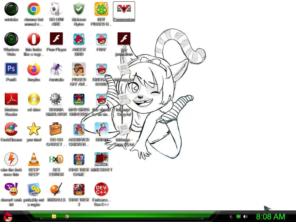Select the 'STAR TREK 3' icon
The width and height of the screenshot is (296, 222).
coord(79,189)
